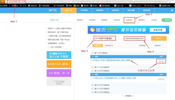Click the 7页5位 rank position
This screenshot has height=100, width=175.
[161, 61]
